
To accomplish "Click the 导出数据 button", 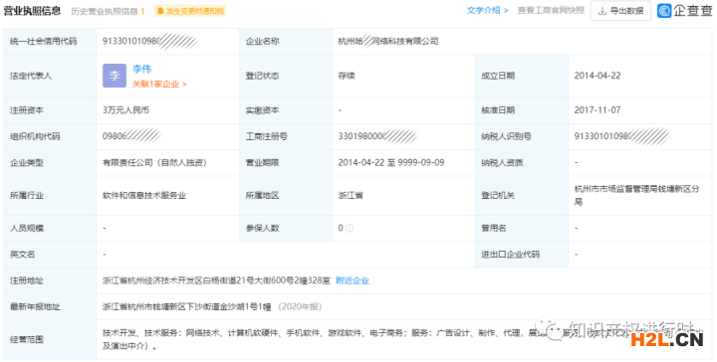I will (x=620, y=11).
